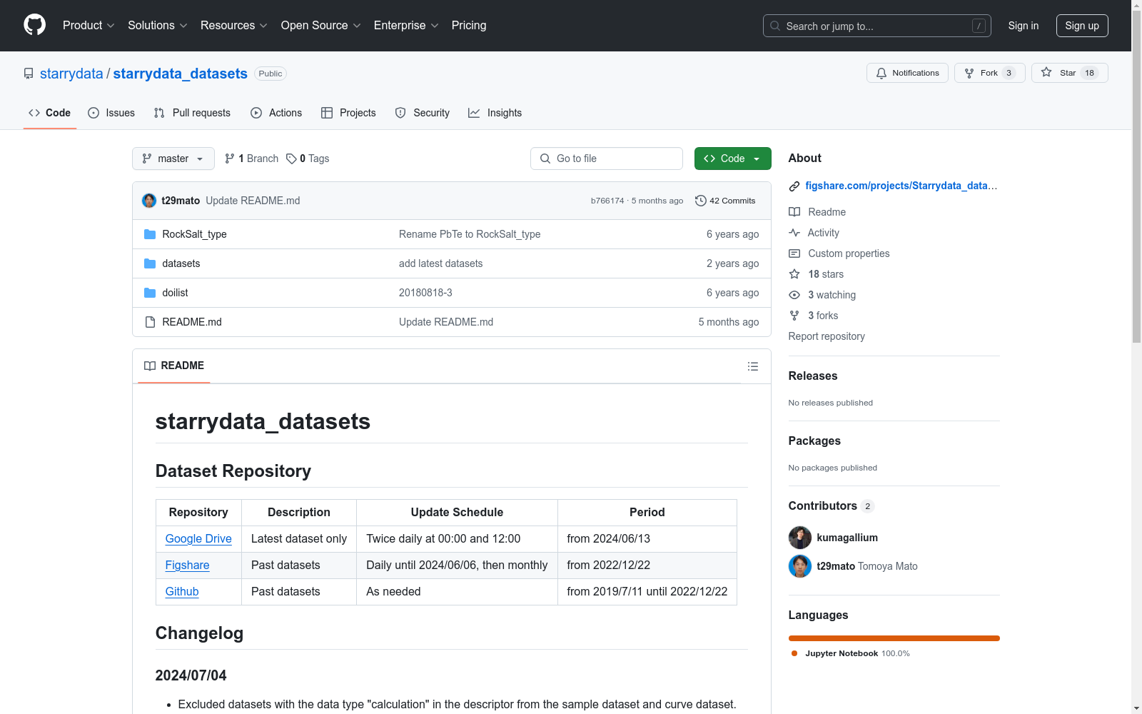Click 'Rename PbTe to RockSalt_type' commit message

470,234
